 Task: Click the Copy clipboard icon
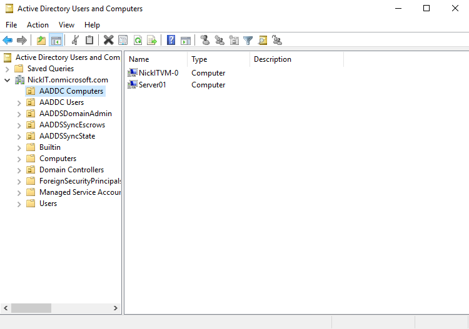(x=89, y=40)
